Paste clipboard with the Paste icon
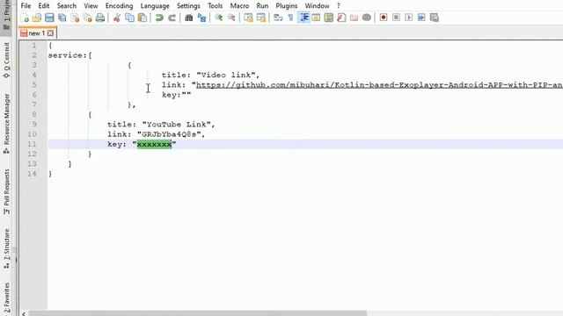Viewport: 563px width, 316px height. tap(143, 18)
